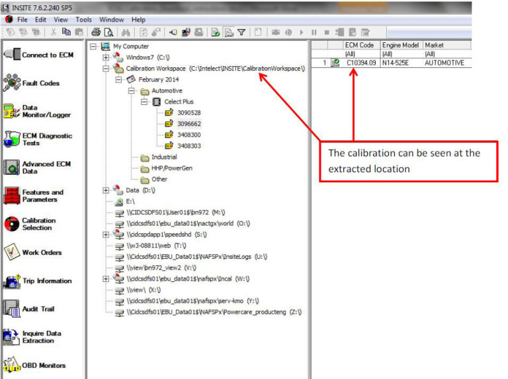Select the C10394.09 ECM code cell
Screen dimensions: 508x379
(x=361, y=63)
